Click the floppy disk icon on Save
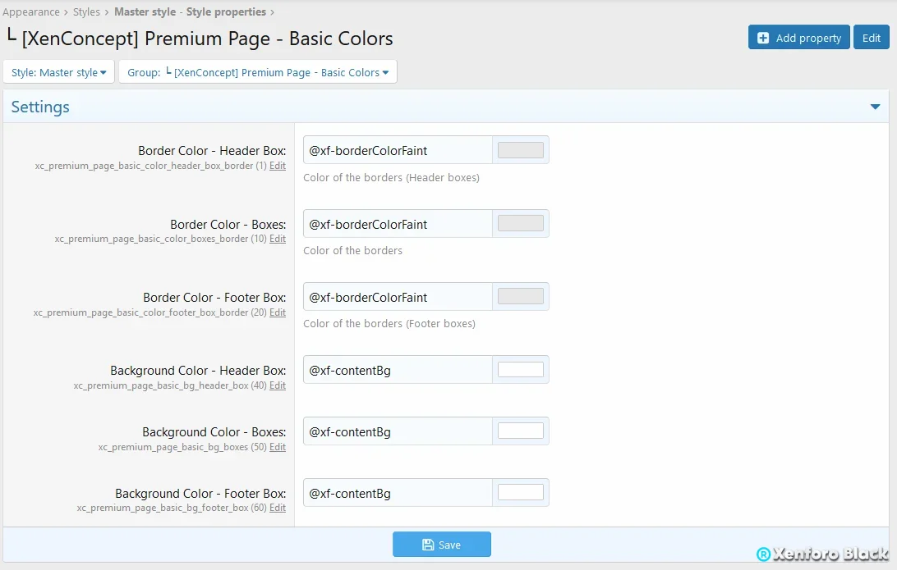The width and height of the screenshot is (897, 570). click(428, 545)
